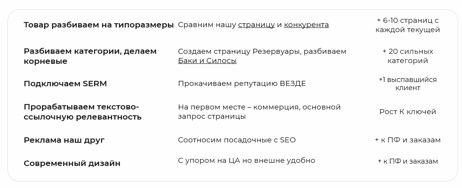Select the text "На первом месте – коммерция"
This screenshot has height=188, width=462.
coord(238,107)
